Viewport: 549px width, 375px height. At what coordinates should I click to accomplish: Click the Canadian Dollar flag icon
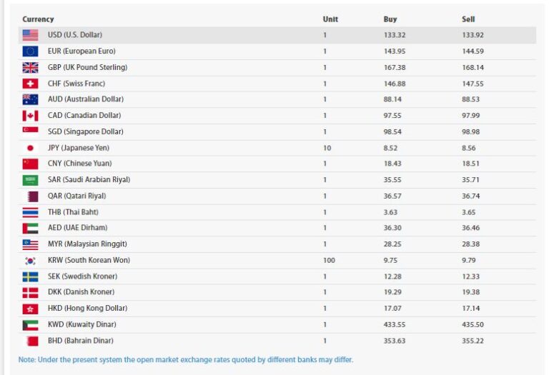point(30,116)
